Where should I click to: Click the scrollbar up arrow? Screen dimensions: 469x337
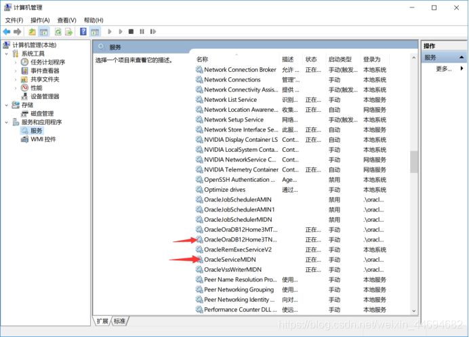(413, 58)
